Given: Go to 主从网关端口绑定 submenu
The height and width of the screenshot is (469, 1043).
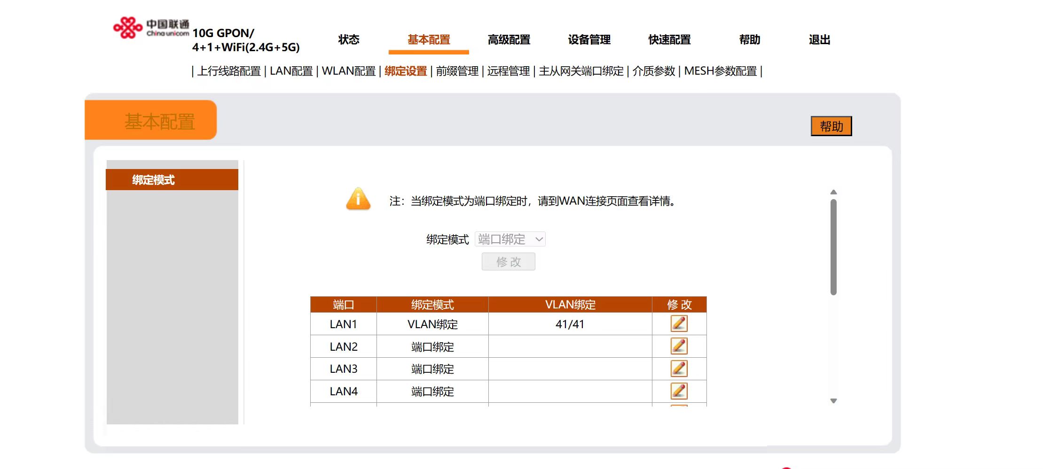Looking at the screenshot, I should click(x=581, y=71).
